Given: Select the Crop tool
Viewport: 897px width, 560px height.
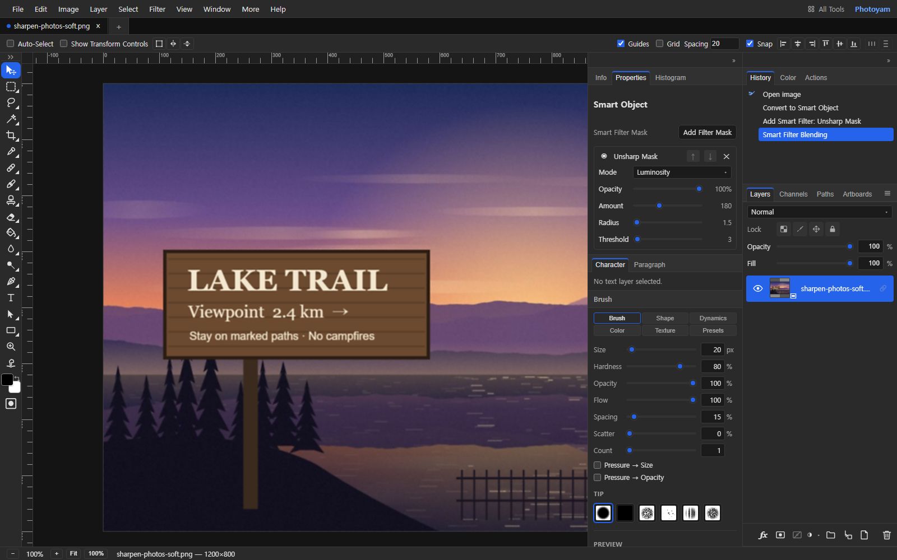Looking at the screenshot, I should pos(11,135).
